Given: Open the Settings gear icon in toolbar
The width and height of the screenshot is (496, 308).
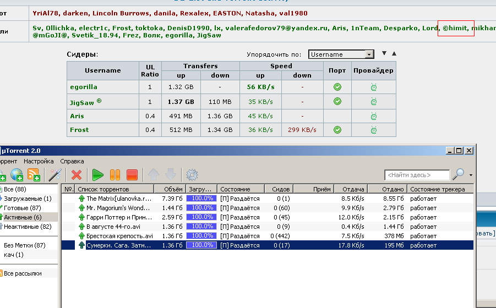Looking at the screenshot, I should (x=192, y=175).
